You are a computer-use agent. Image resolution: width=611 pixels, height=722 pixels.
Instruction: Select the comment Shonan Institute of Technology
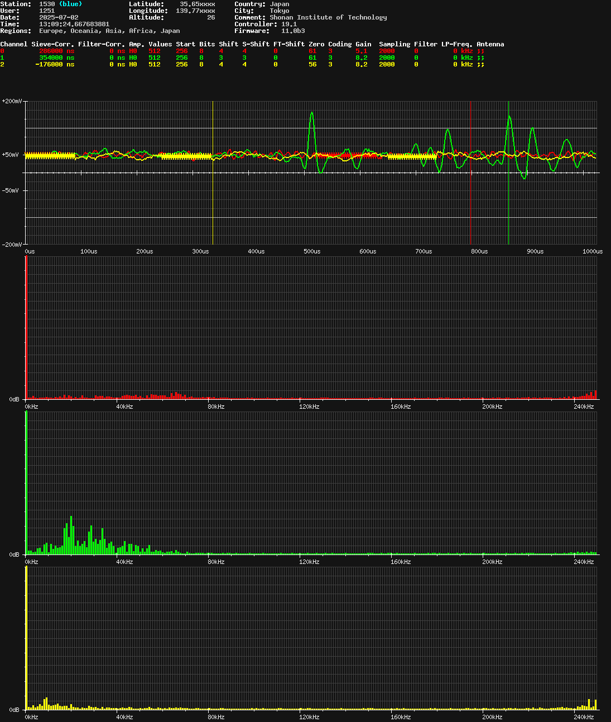coord(328,17)
